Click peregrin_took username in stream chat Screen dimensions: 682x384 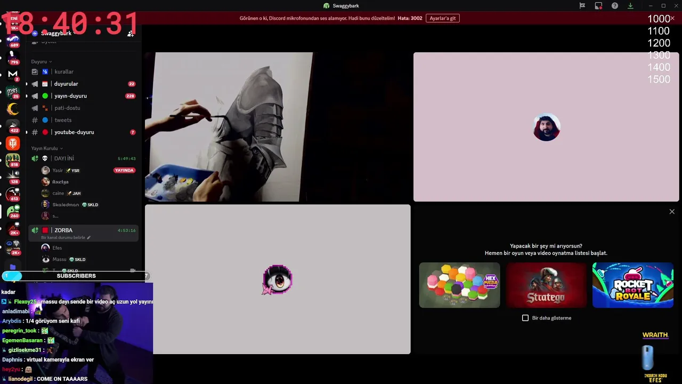(19, 331)
